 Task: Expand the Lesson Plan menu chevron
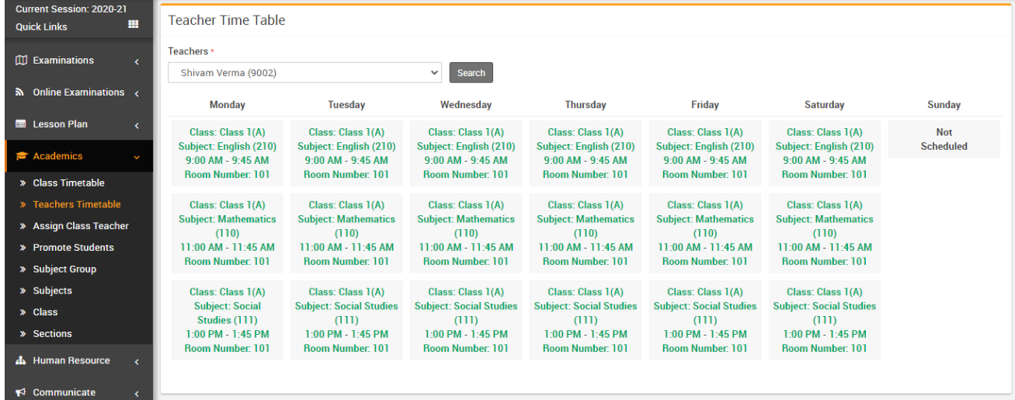point(137,125)
